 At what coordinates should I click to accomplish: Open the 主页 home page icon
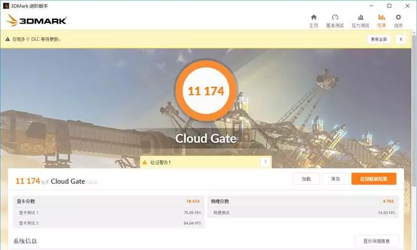coord(314,17)
